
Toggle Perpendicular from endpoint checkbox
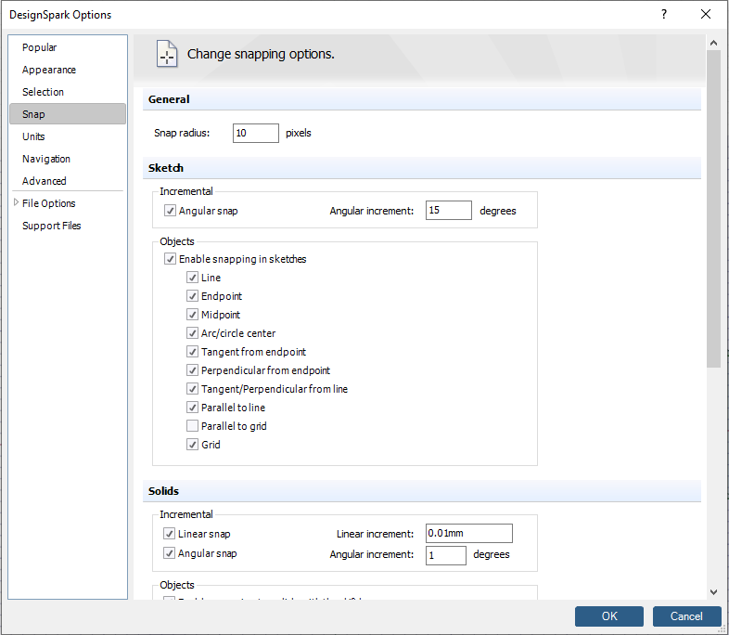point(192,370)
